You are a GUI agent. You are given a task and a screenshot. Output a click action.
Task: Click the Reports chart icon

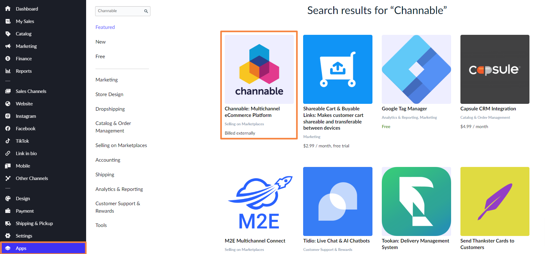click(x=8, y=71)
